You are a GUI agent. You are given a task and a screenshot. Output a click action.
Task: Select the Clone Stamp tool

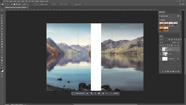(x=2, y=34)
